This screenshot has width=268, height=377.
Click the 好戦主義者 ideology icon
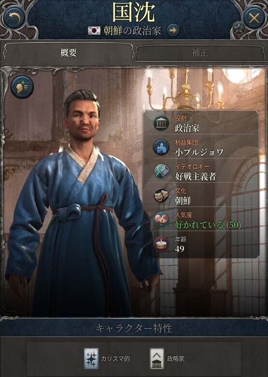161,171
